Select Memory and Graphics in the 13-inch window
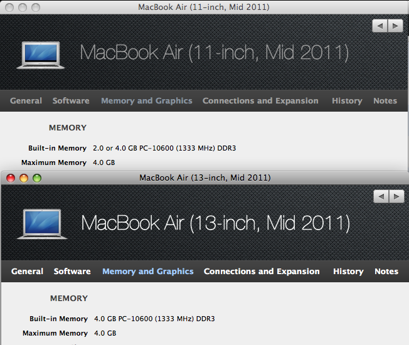This screenshot has height=345, width=409. click(148, 271)
